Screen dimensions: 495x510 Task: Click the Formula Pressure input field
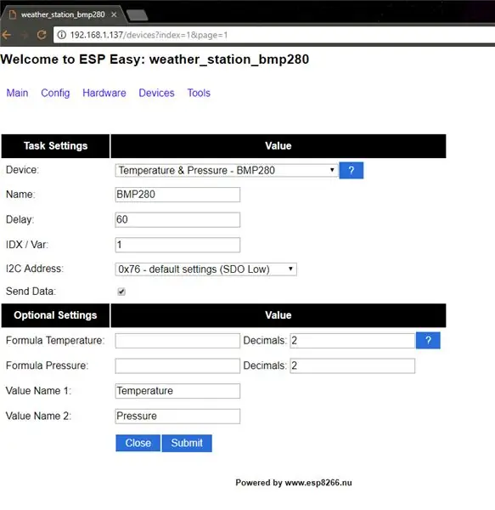[177, 365]
